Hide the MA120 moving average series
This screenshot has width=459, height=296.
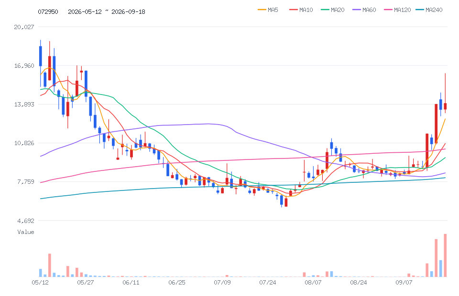click(x=397, y=10)
